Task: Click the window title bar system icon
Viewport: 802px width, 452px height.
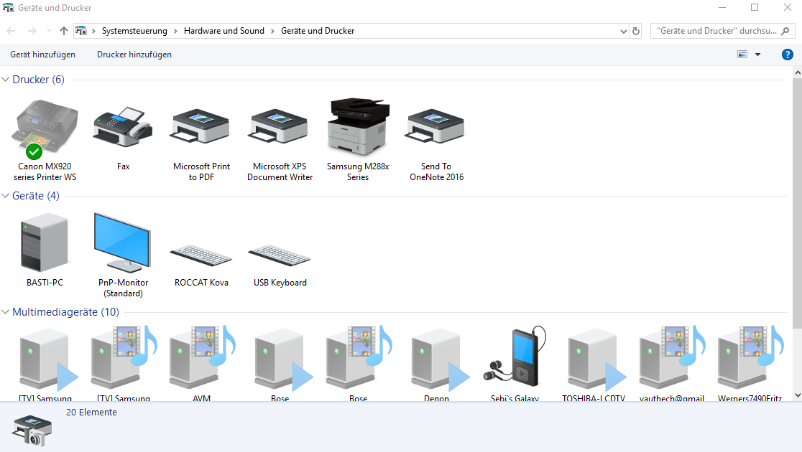Action: (8, 8)
